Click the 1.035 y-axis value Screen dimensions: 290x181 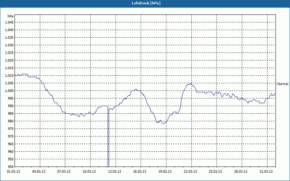[x=9, y=38]
